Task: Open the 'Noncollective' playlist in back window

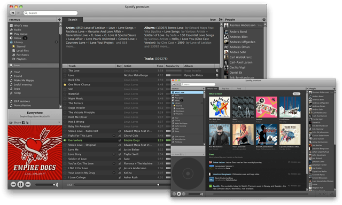Action: click(x=22, y=106)
